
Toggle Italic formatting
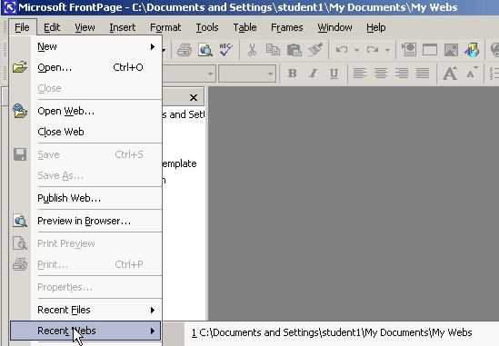click(314, 74)
